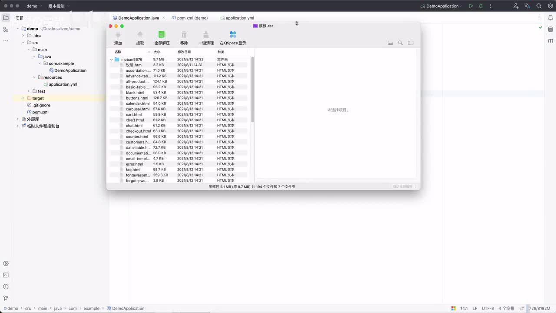Click 4 个空格 indent setting
The width and height of the screenshot is (556, 313).
(506, 308)
